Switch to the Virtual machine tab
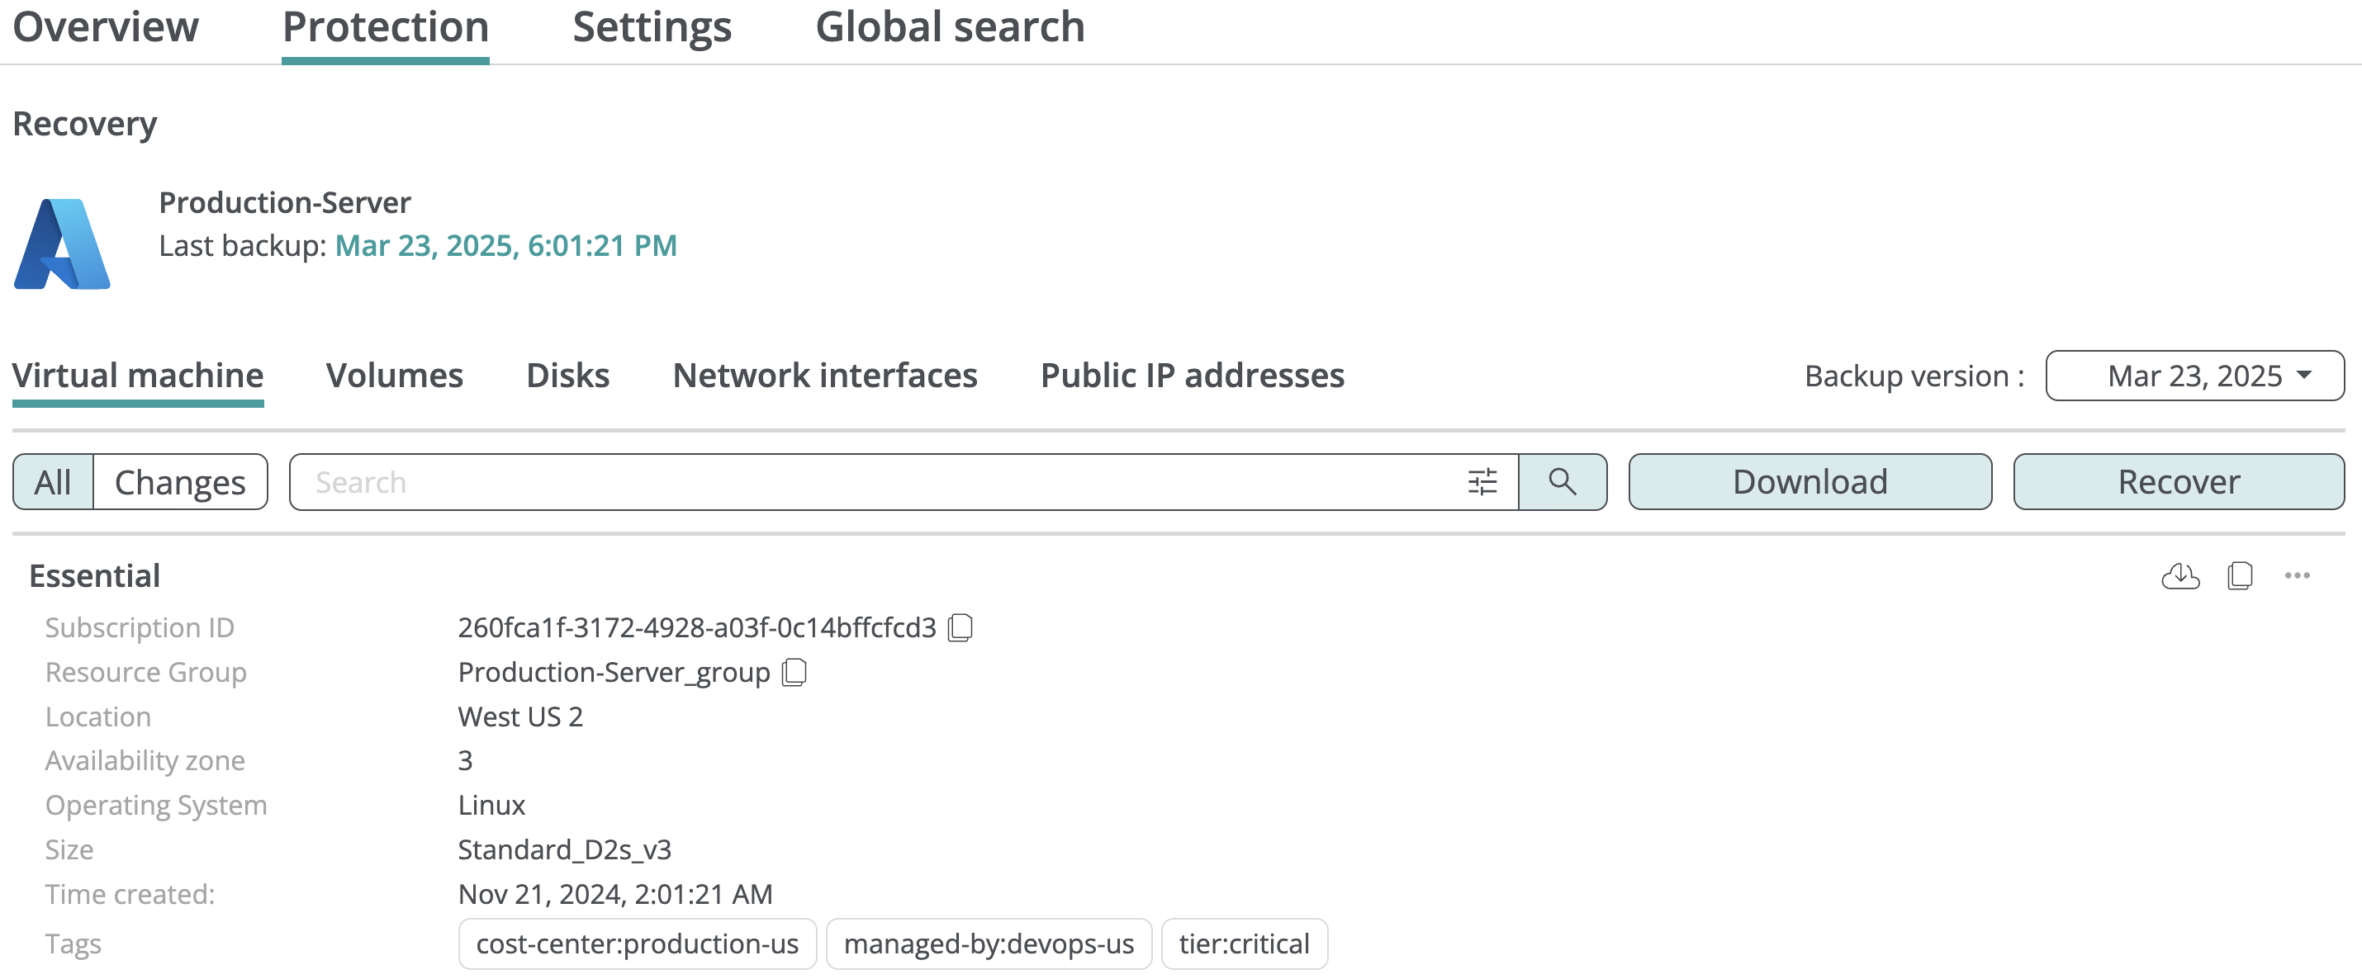The width and height of the screenshot is (2362, 979). click(138, 376)
